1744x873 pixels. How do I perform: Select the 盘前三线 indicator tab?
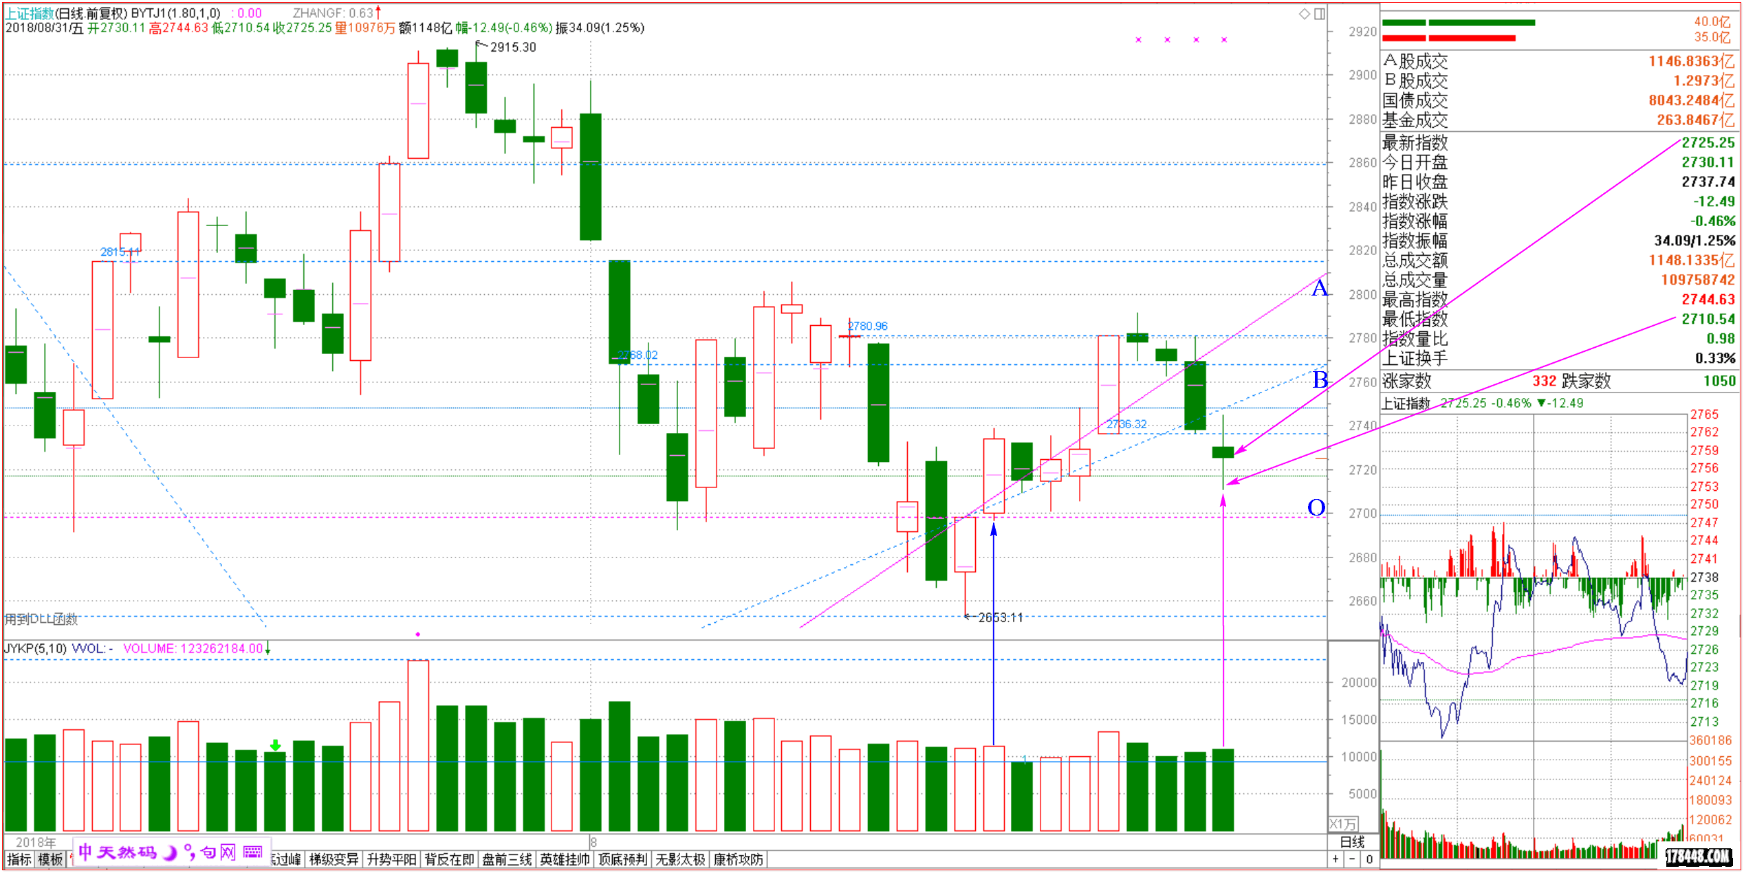(x=507, y=859)
